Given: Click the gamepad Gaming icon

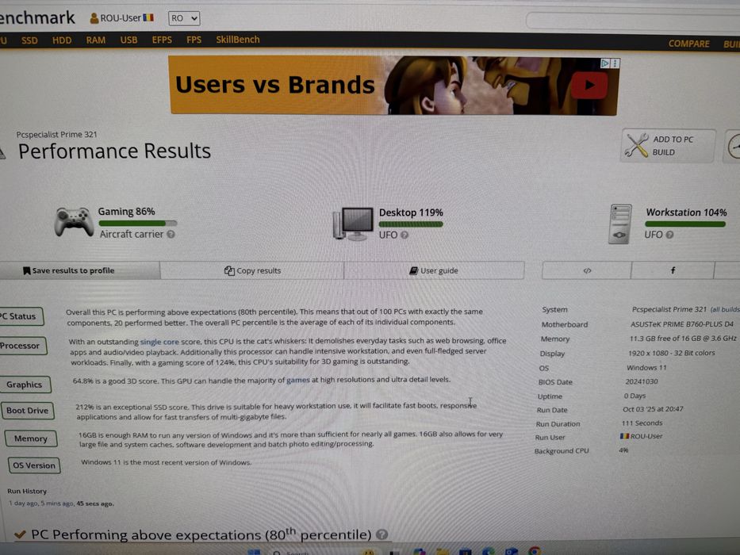Looking at the screenshot, I should (74, 221).
